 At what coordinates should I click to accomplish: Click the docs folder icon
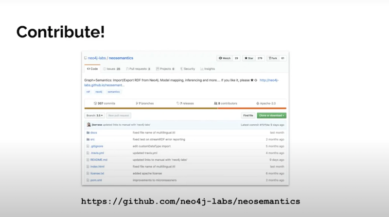[88, 133]
